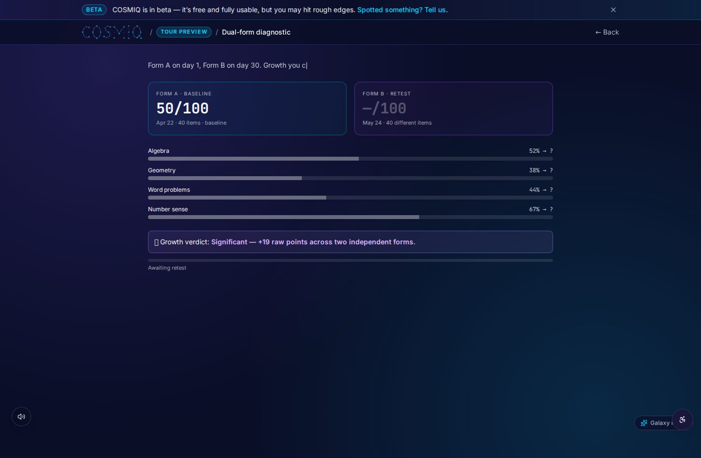Go back using the Back link
The height and width of the screenshot is (458, 701).
607,32
